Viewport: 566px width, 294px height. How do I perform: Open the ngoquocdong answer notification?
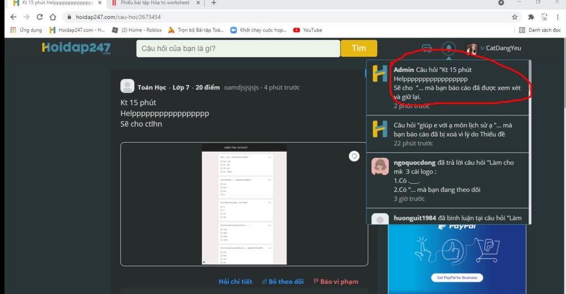pyautogui.click(x=448, y=180)
